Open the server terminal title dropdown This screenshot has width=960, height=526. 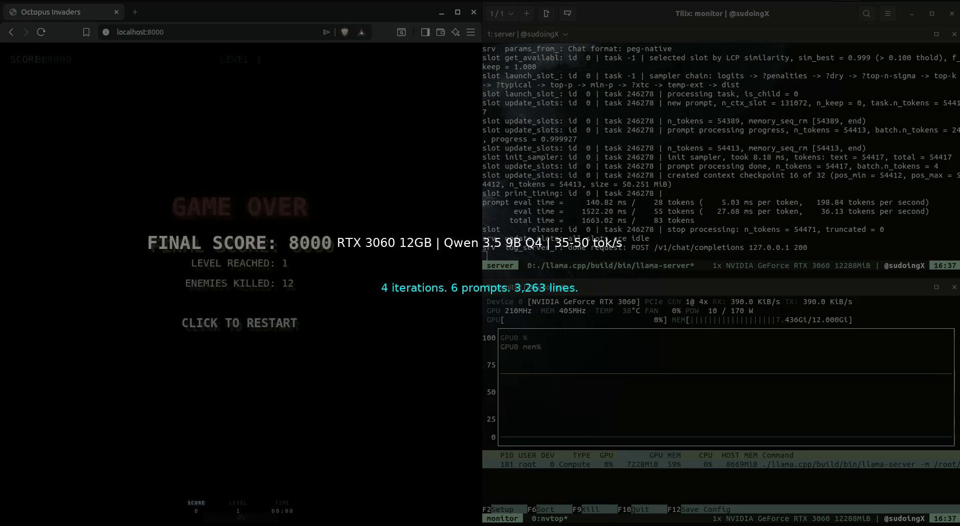click(565, 34)
